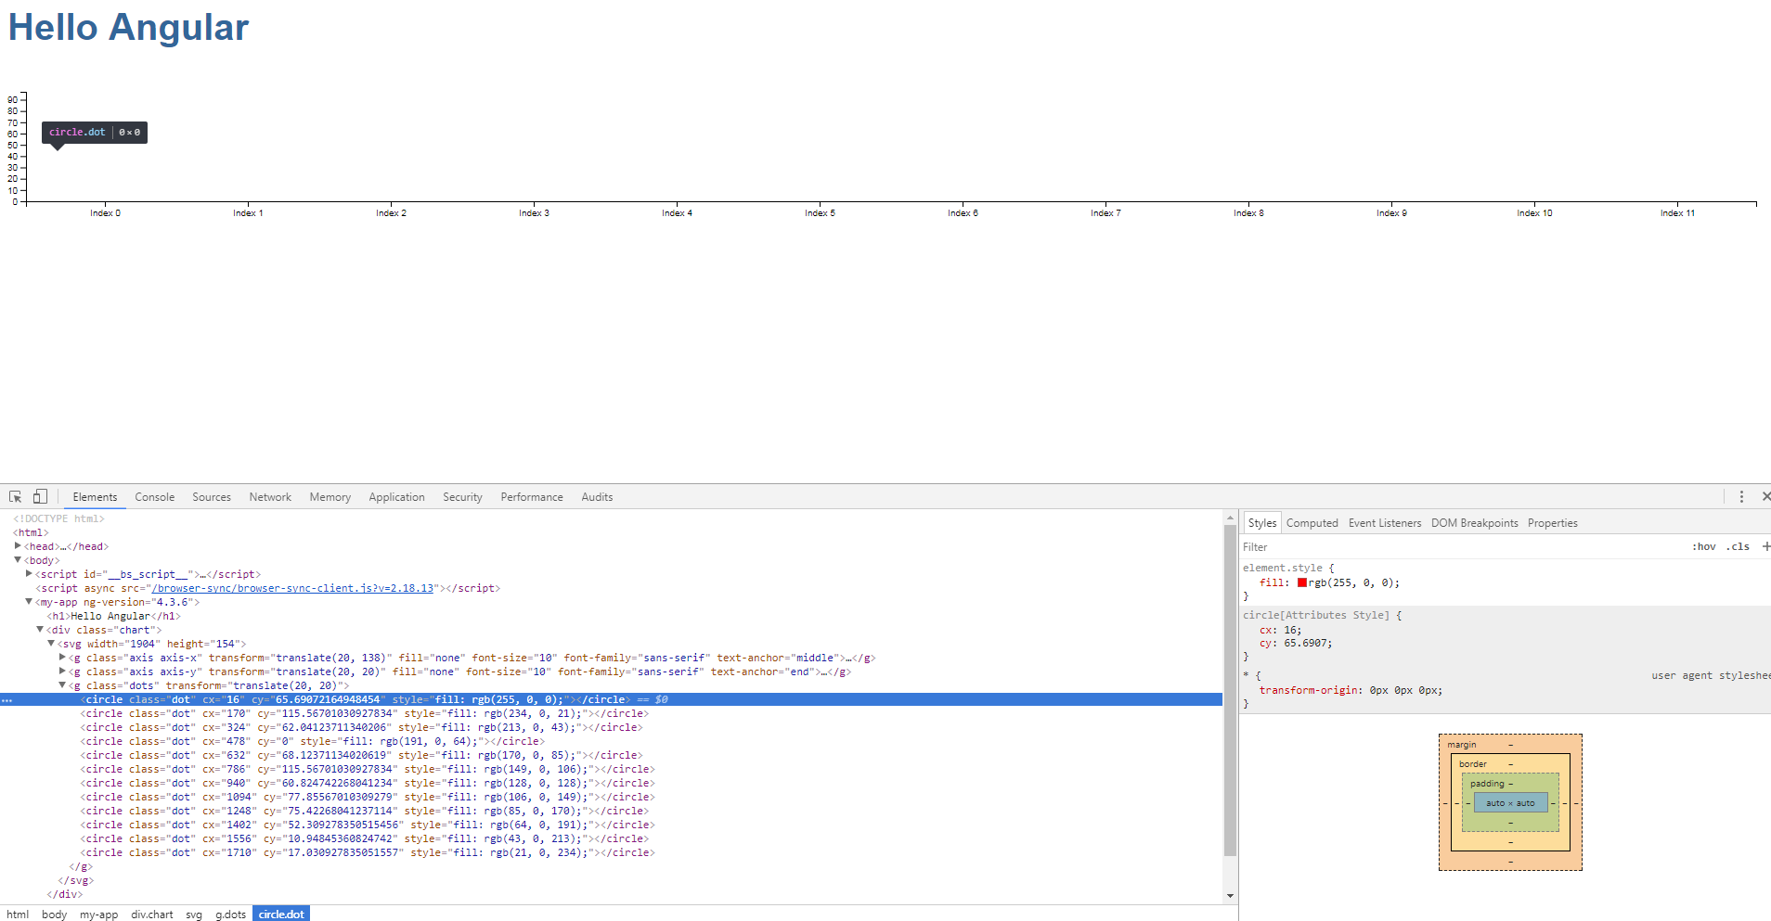Toggle the :hov element state button

click(1704, 547)
